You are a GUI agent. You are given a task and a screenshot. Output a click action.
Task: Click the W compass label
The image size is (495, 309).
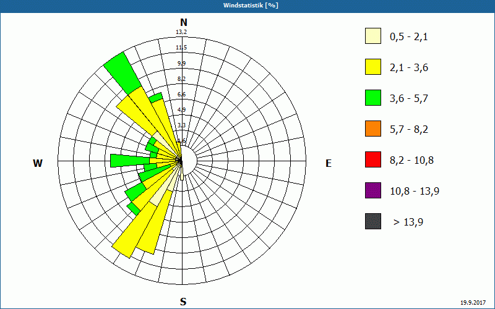(x=38, y=163)
